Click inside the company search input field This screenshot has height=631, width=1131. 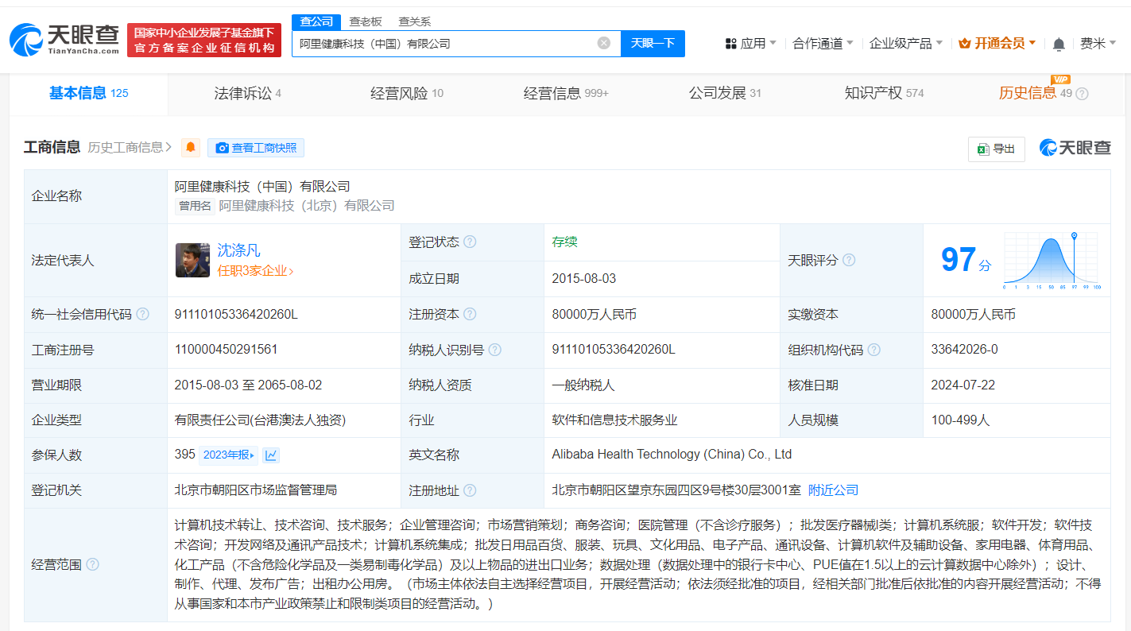(445, 43)
